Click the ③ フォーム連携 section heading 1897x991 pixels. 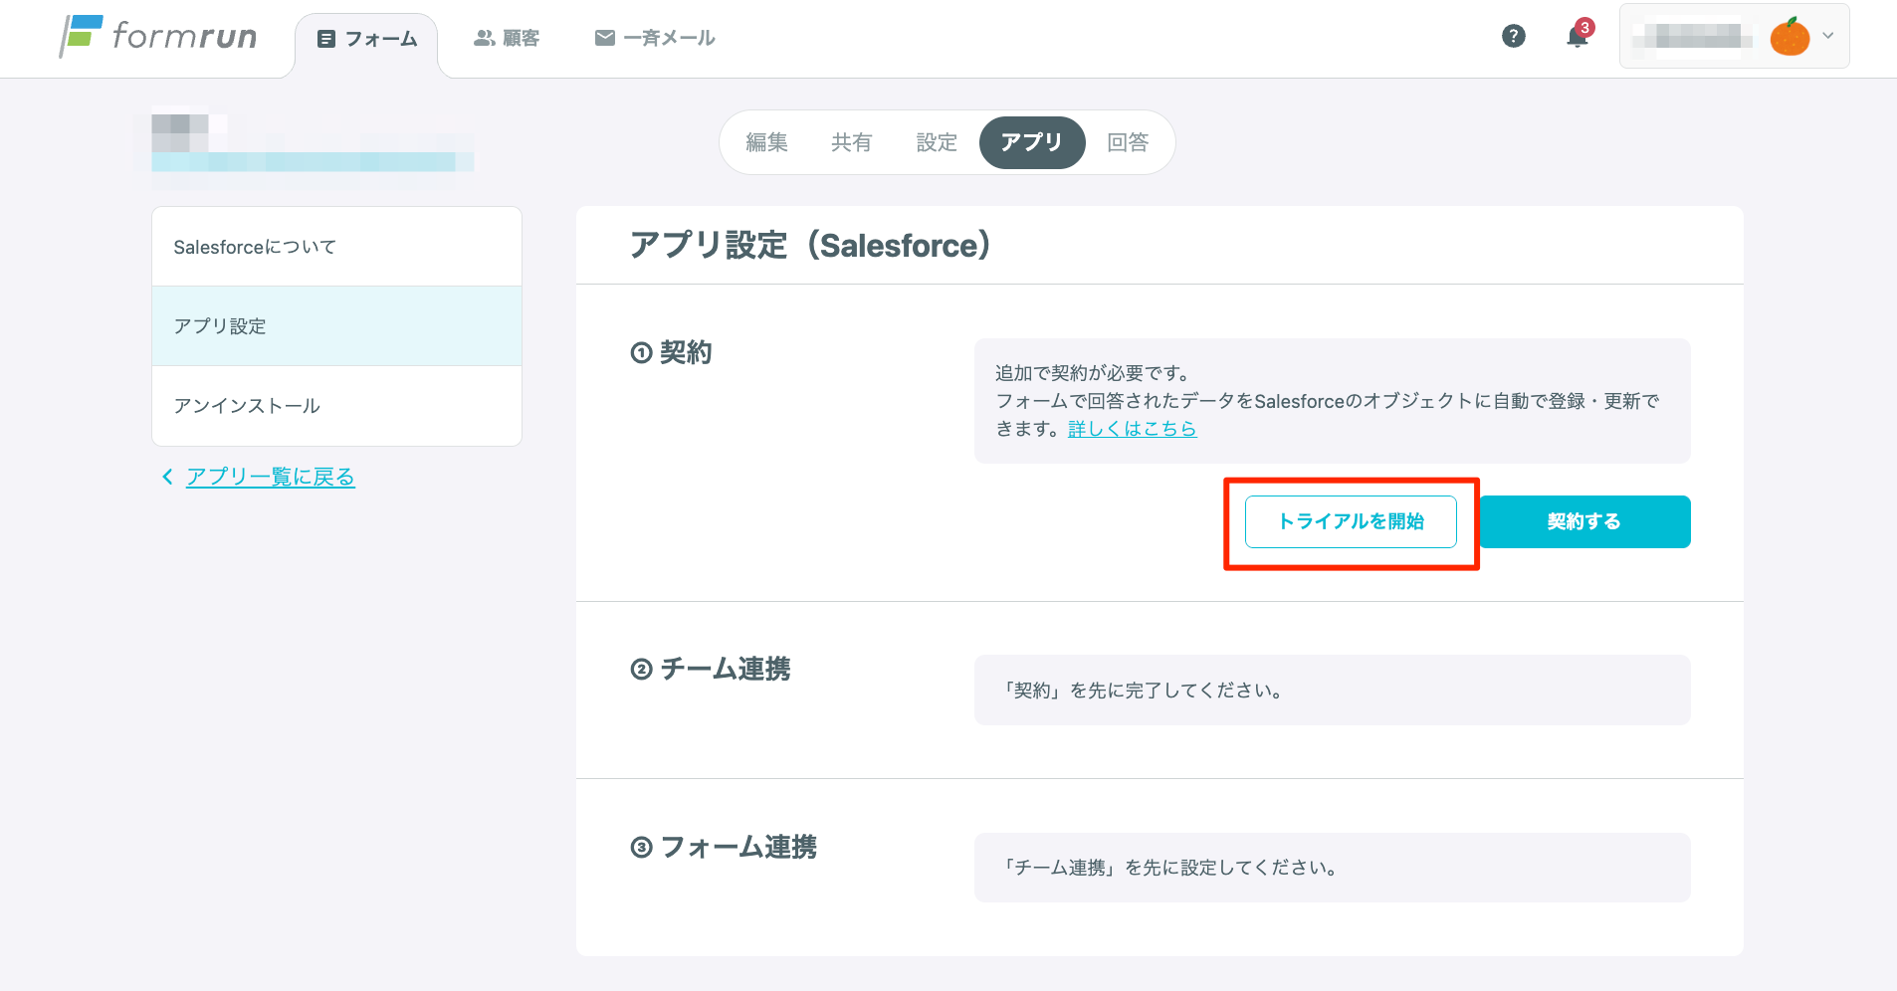pyautogui.click(x=724, y=847)
